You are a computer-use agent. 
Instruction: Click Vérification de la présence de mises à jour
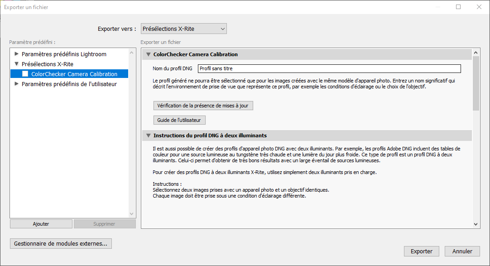coord(203,106)
